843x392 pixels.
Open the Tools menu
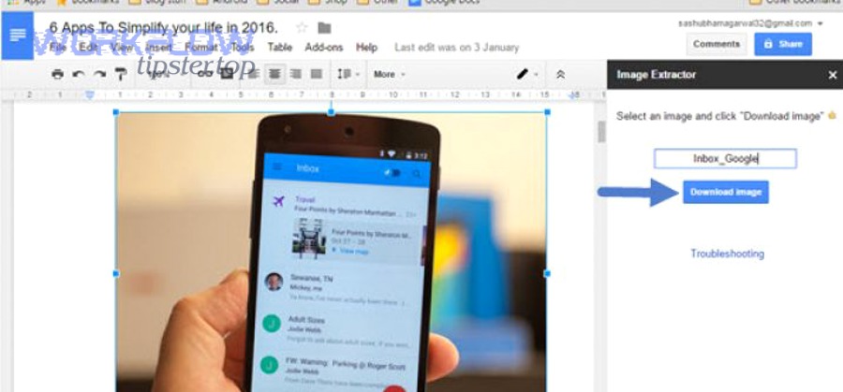[243, 48]
